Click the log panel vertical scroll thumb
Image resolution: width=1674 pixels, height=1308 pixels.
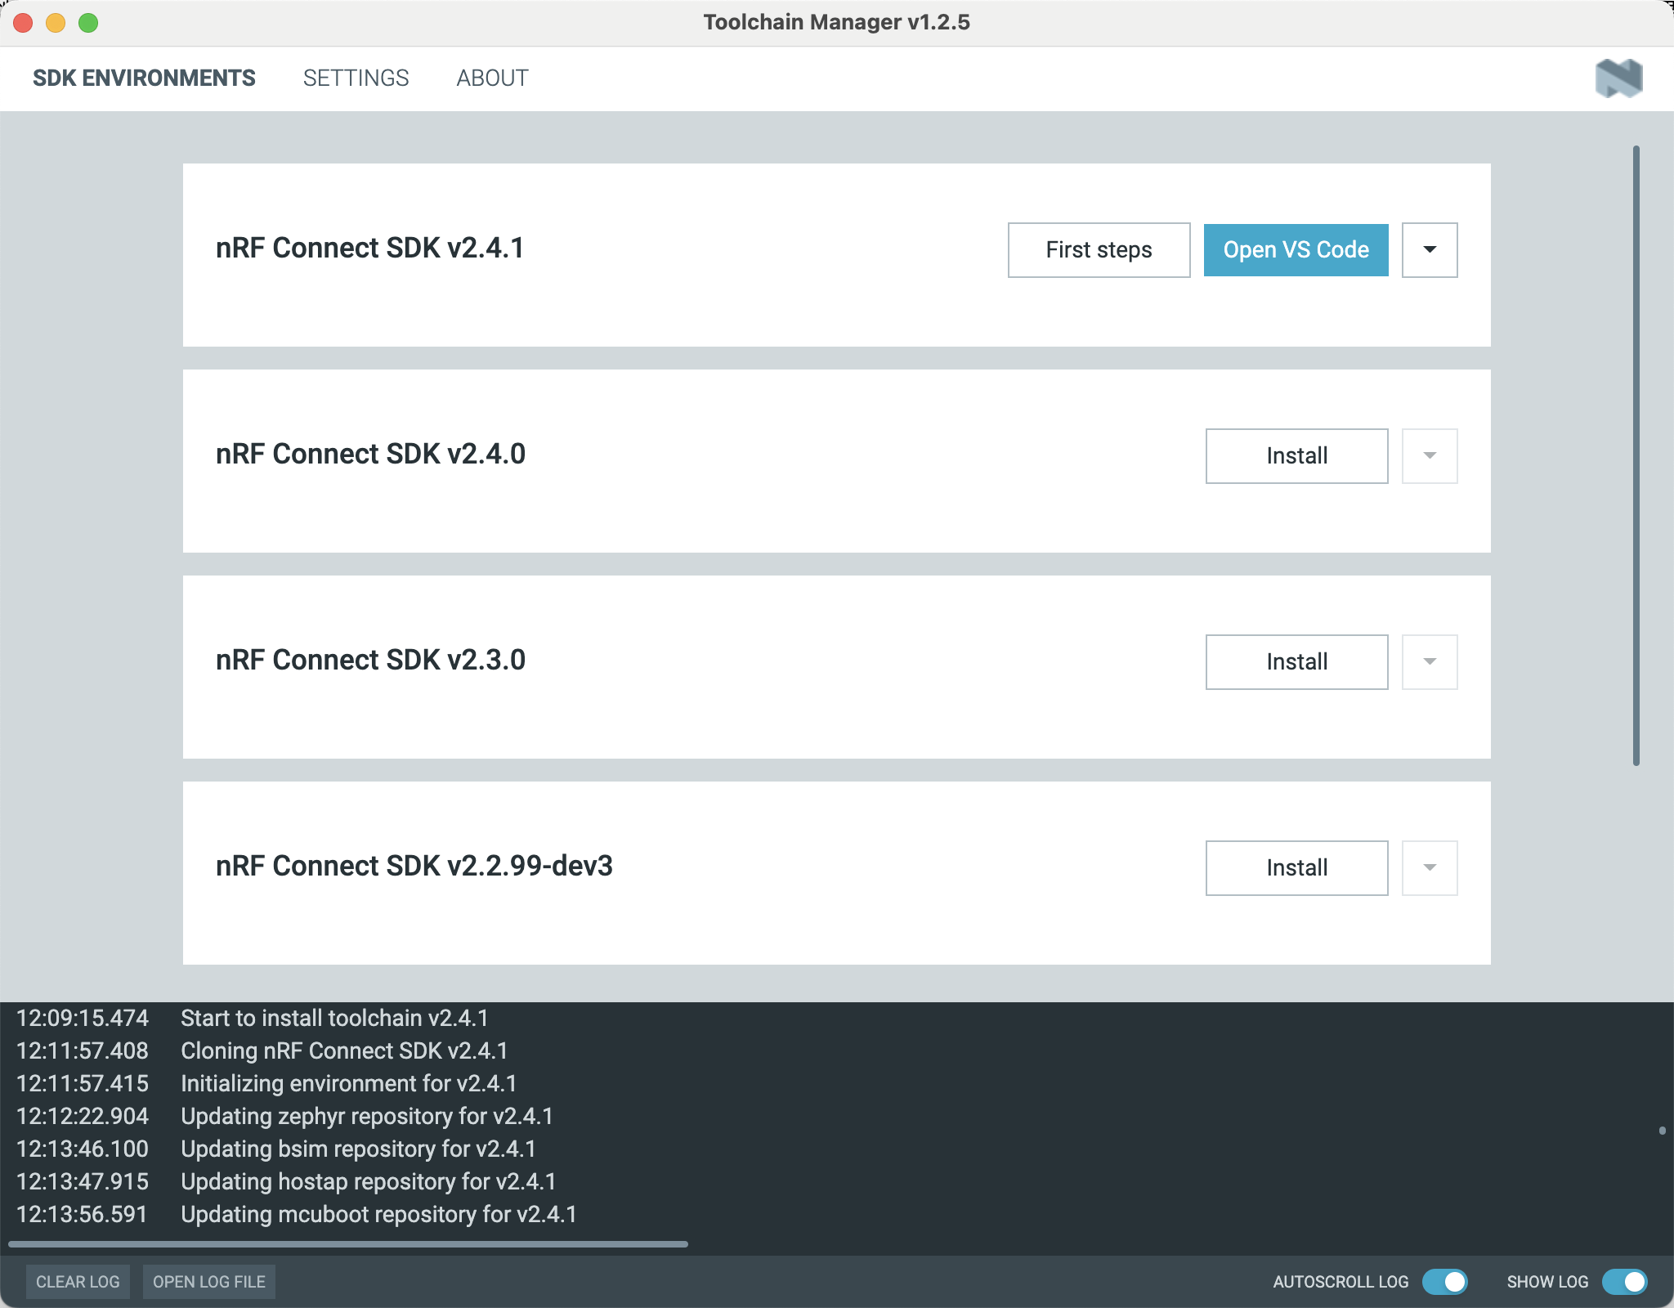pos(1663,1131)
